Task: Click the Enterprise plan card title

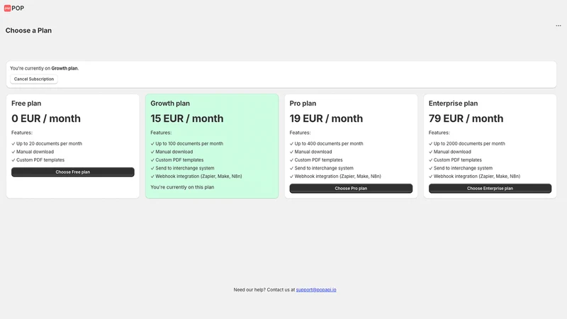Action: [453, 103]
